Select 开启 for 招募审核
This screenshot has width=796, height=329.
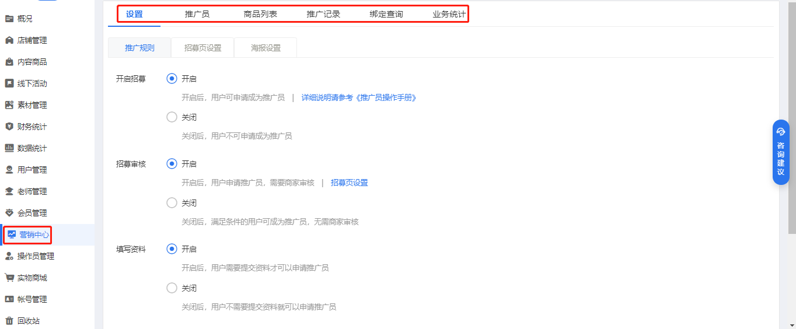point(172,164)
